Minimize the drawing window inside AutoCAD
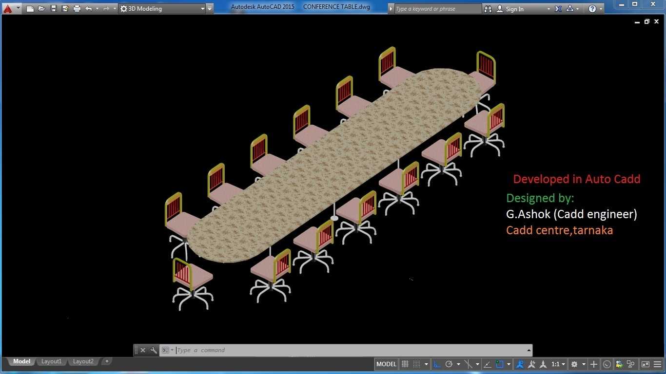This screenshot has height=374, width=666. (637, 22)
